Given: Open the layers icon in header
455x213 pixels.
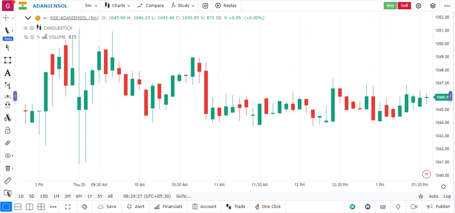Looking at the screenshot, I should point(433,6).
